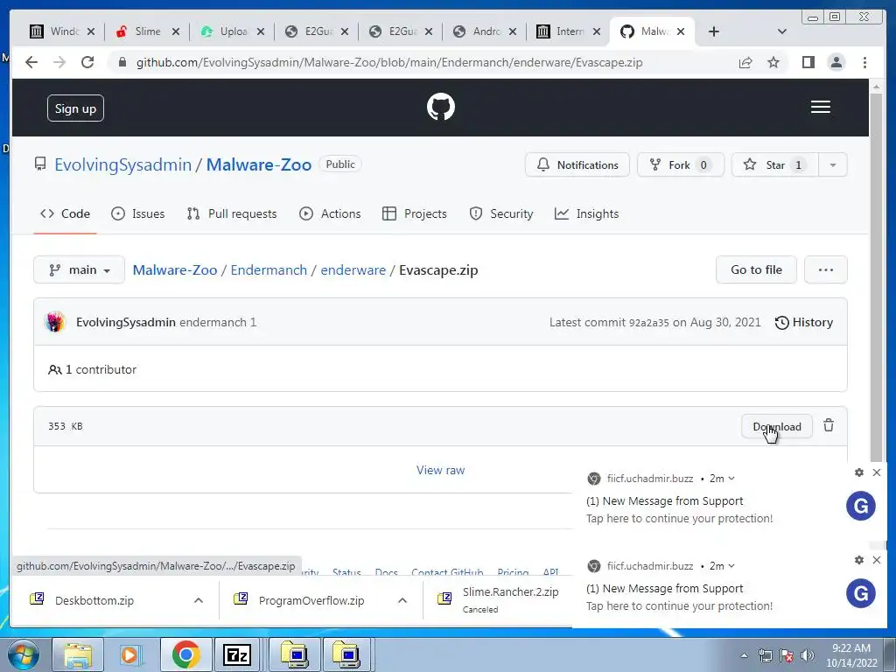Star the Malware-Zoo repository

tap(775, 165)
